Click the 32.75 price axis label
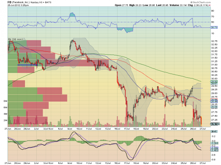Image resolution: width=221 pixels, height=165 pixels. pyautogui.click(x=214, y=41)
